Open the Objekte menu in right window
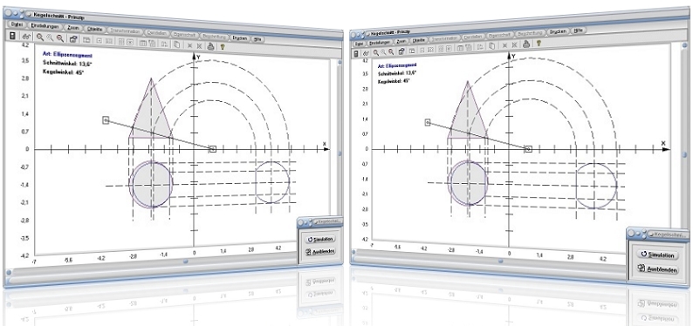 click(x=419, y=40)
